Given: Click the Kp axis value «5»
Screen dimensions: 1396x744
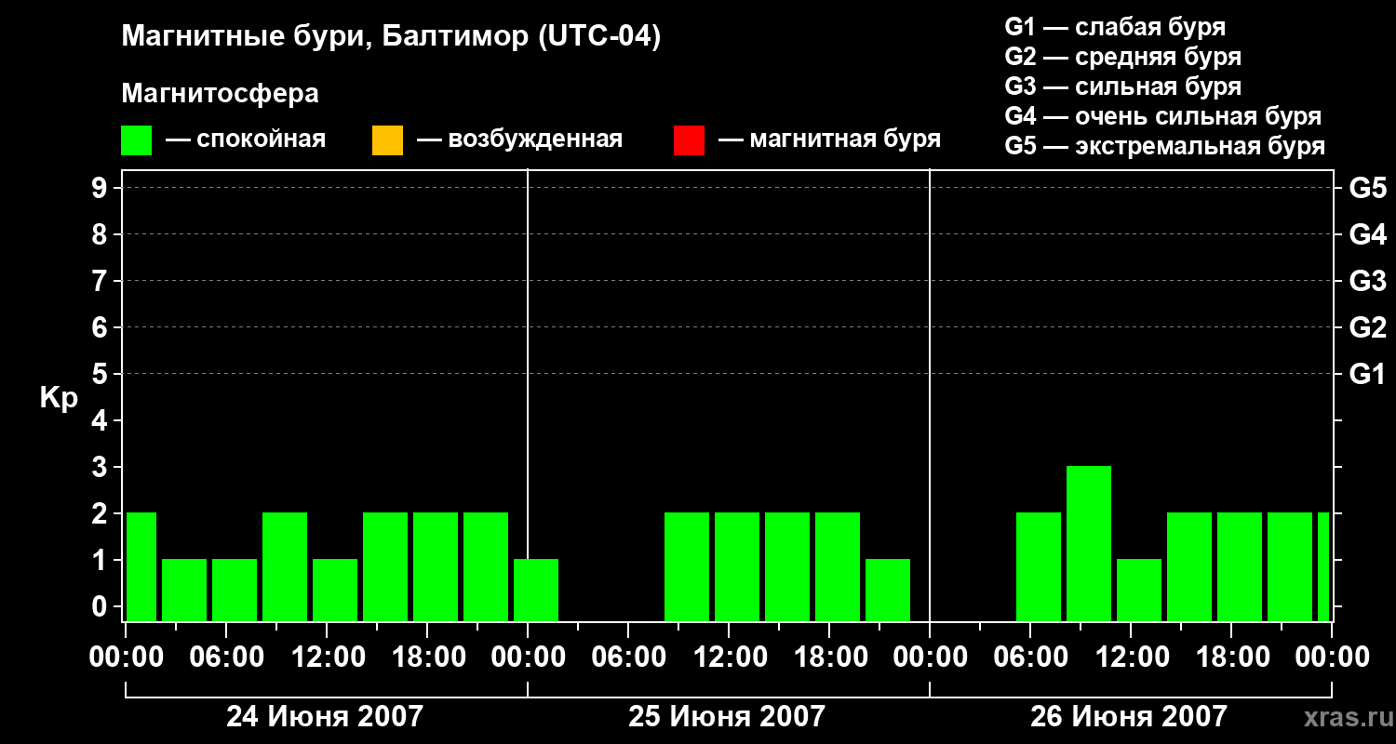Looking at the screenshot, I should point(101,374).
